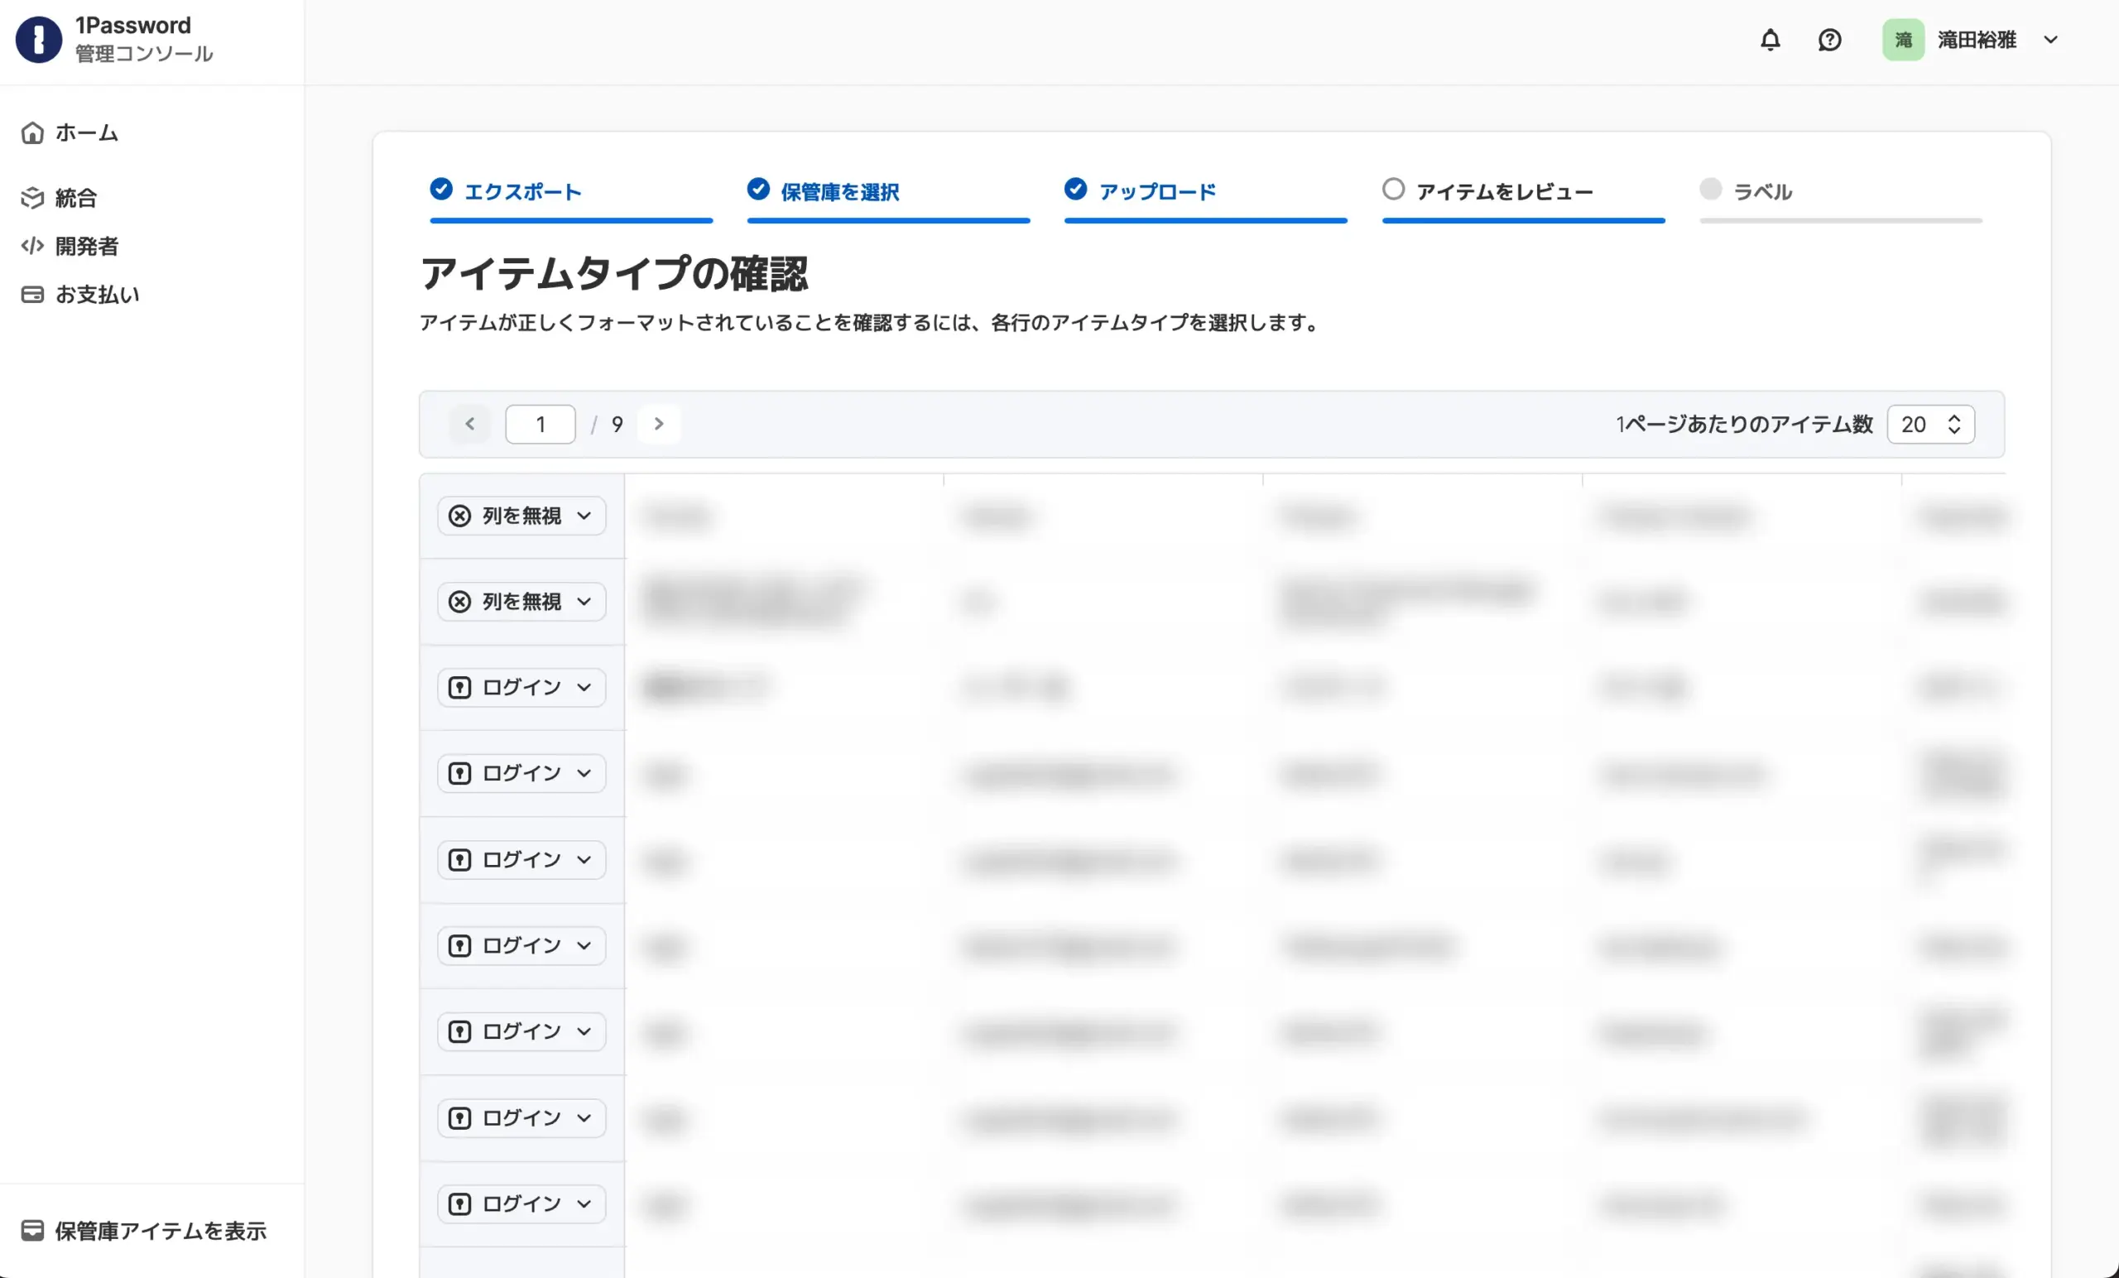
Task: Click the home icon beside ホーム
Action: (x=32, y=132)
